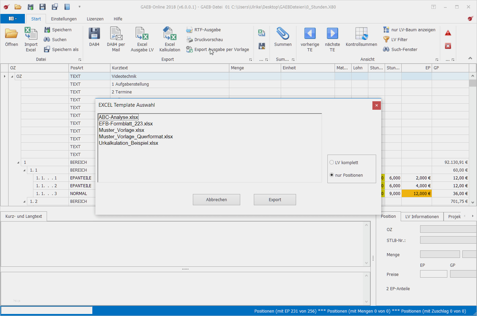This screenshot has width=477, height=316.
Task: Switch to LV Informationen tab
Action: point(422,217)
